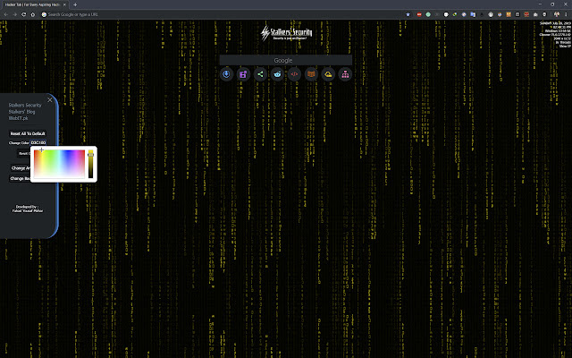Open the Stalkers' Blog link

[21, 112]
